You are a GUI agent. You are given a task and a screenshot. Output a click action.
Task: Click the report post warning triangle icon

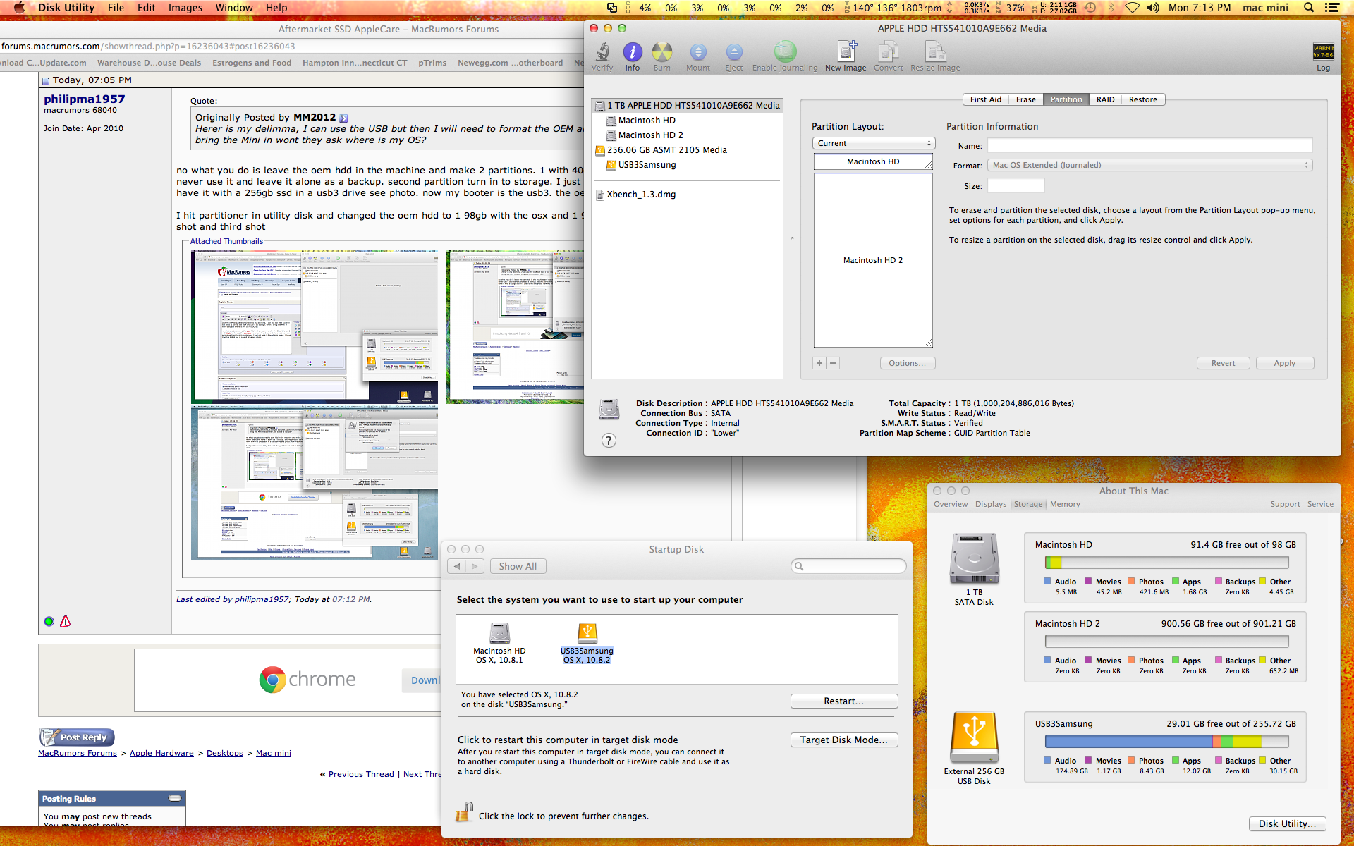(66, 621)
